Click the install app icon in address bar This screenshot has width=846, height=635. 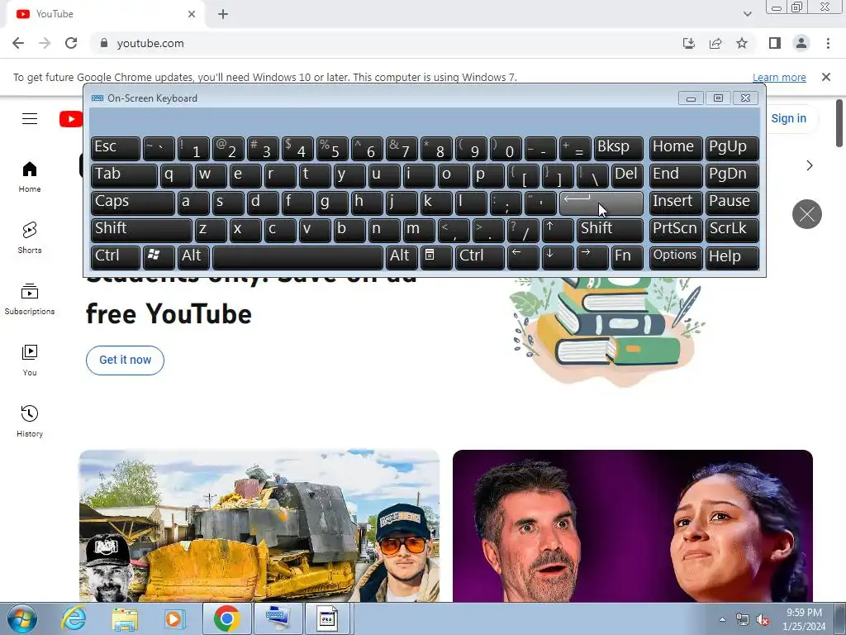(x=689, y=43)
